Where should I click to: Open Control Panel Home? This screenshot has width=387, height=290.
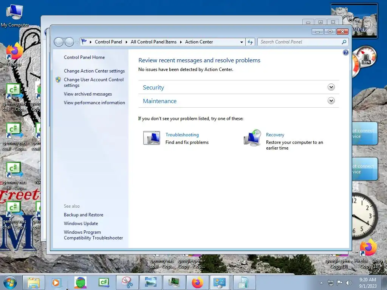click(84, 57)
